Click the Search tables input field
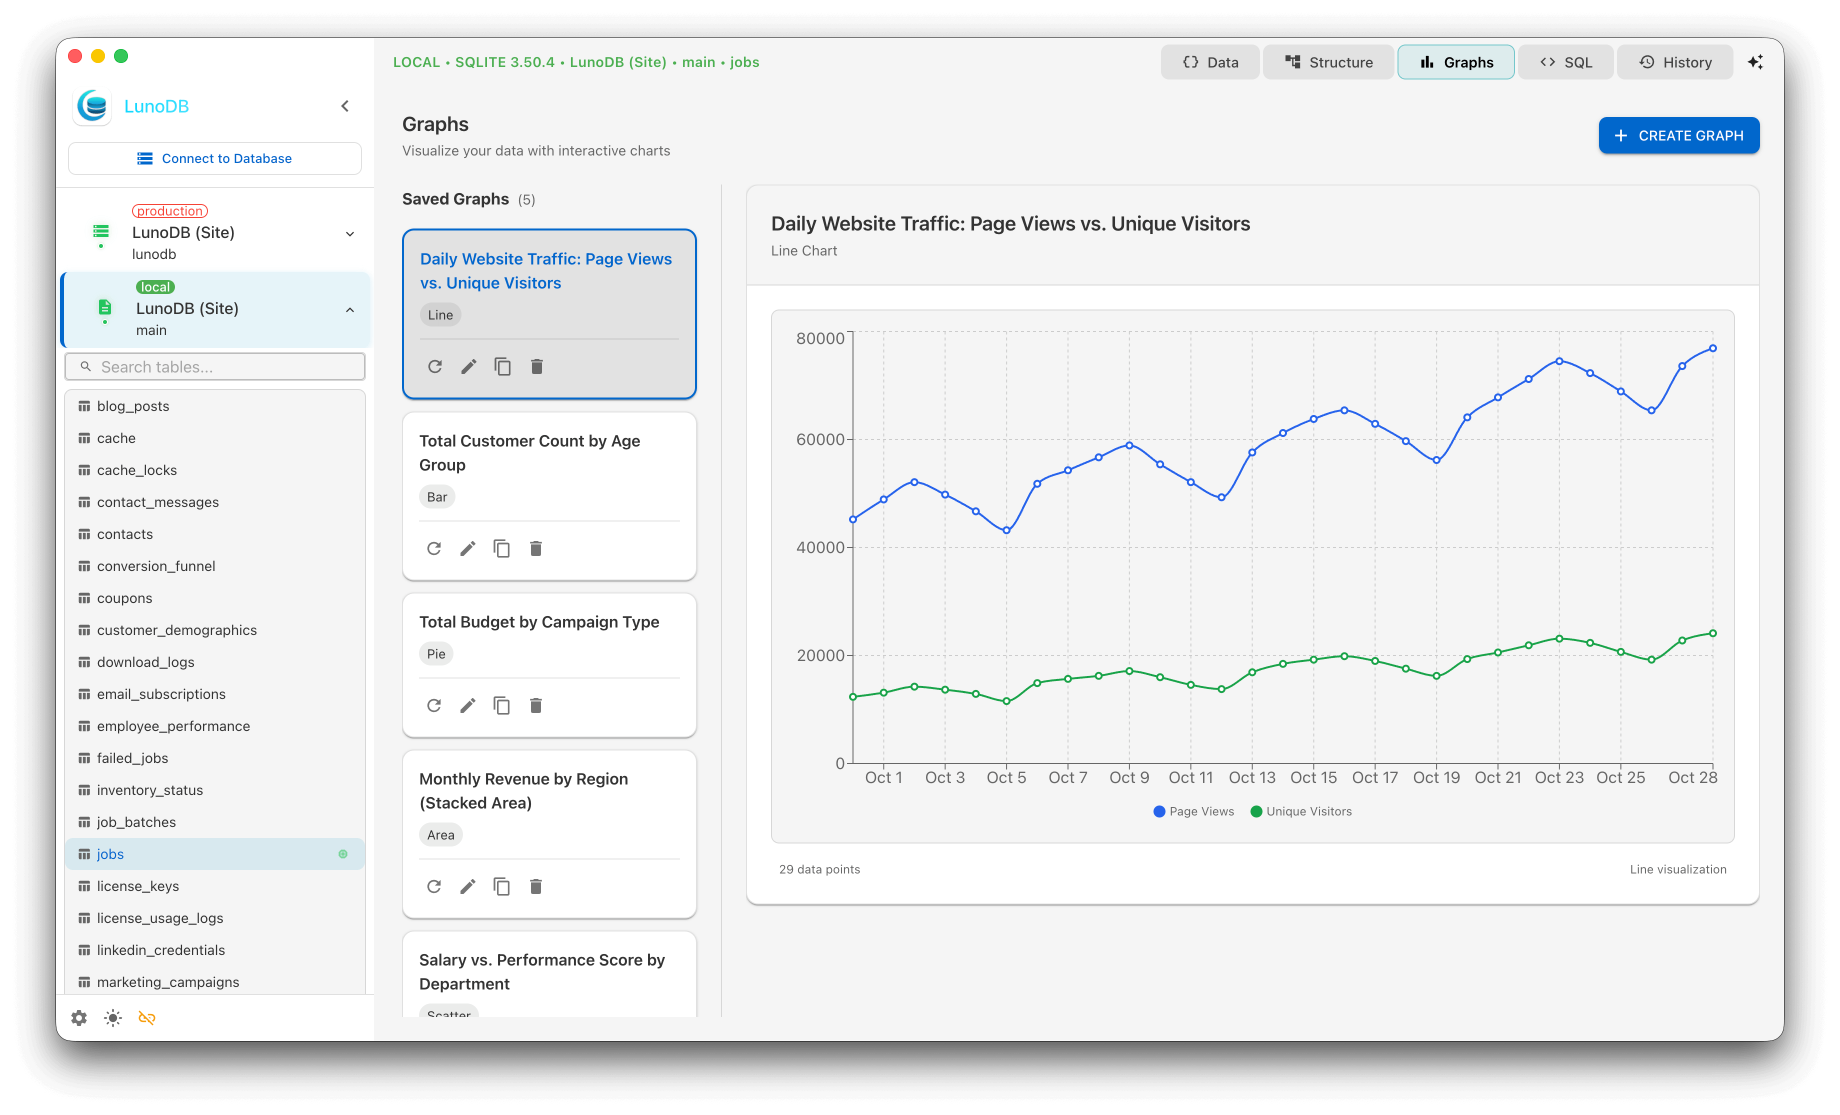Image resolution: width=1840 pixels, height=1115 pixels. click(224, 366)
